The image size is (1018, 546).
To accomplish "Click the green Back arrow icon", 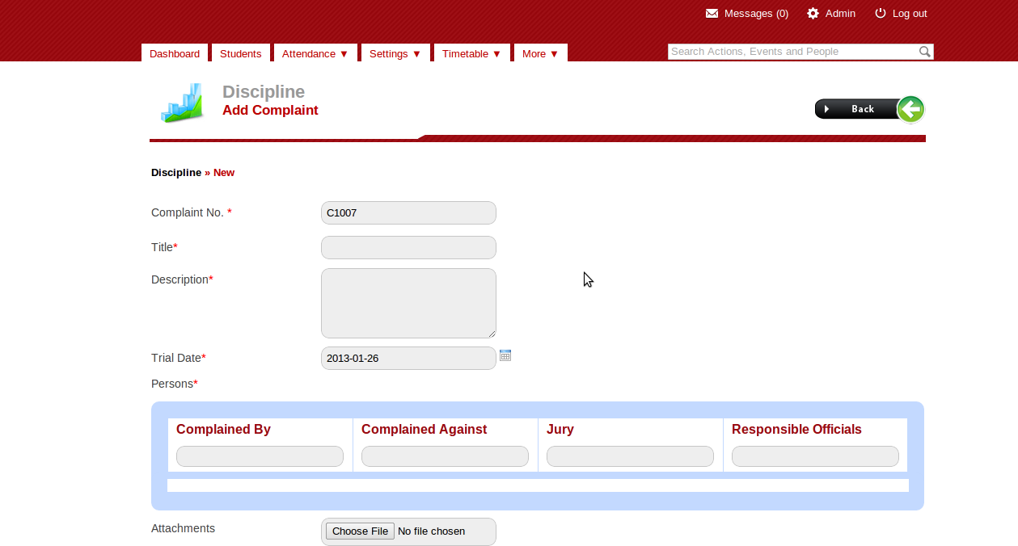I will (910, 109).
